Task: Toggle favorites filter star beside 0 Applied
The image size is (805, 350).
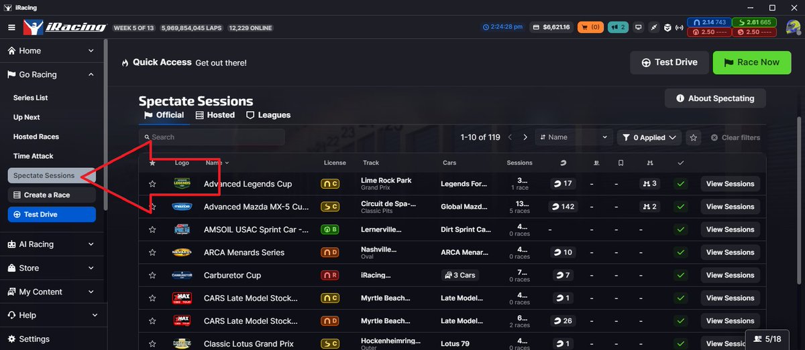Action: (694, 137)
